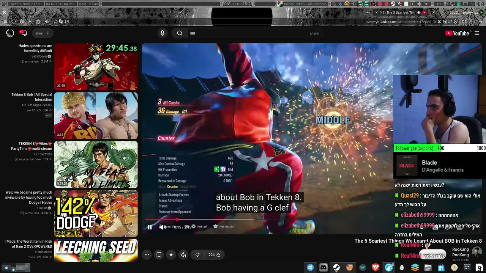Open the Create (יצירה) button

43,33
